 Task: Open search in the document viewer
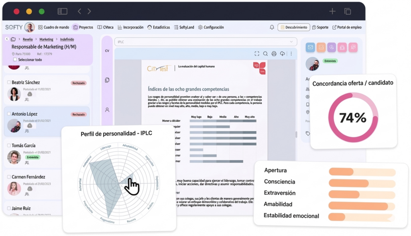[265, 54]
